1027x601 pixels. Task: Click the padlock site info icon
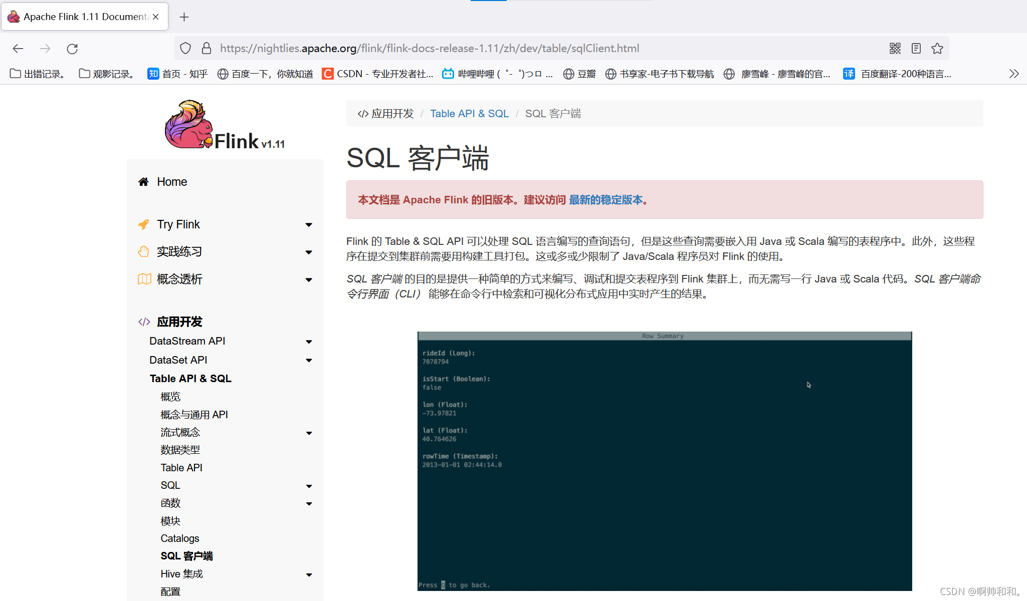coord(206,48)
